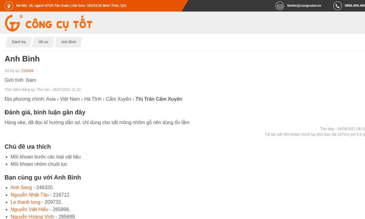This screenshot has height=219, width=365.
Task: Click the email envelope icon
Action: [x=280, y=6]
